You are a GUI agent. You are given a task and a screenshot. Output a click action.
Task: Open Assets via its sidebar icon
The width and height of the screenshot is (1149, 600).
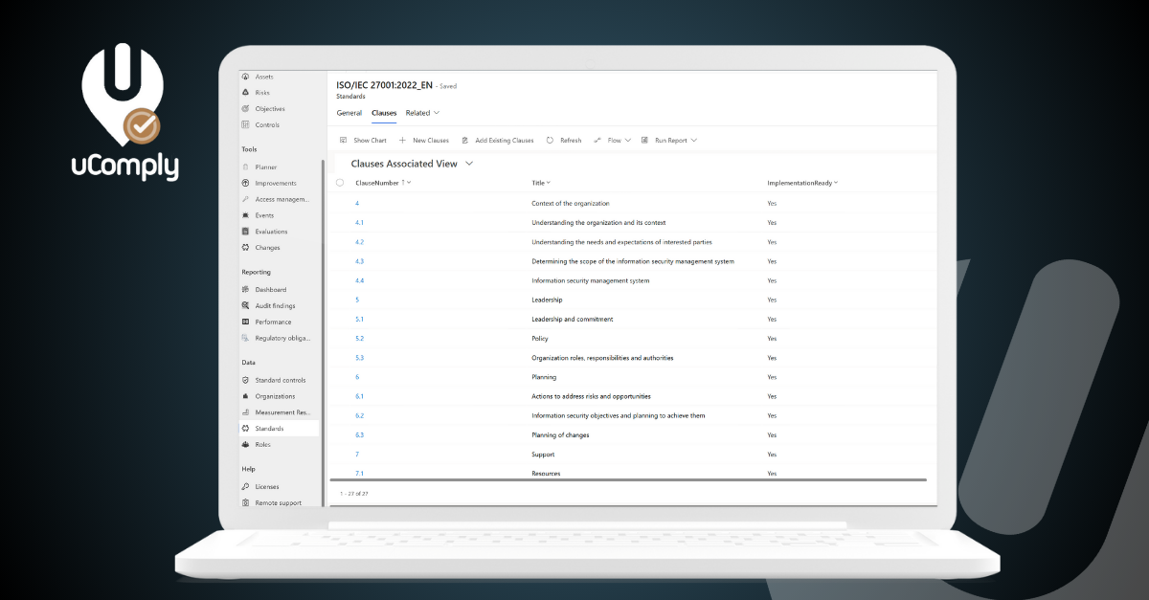[245, 77]
